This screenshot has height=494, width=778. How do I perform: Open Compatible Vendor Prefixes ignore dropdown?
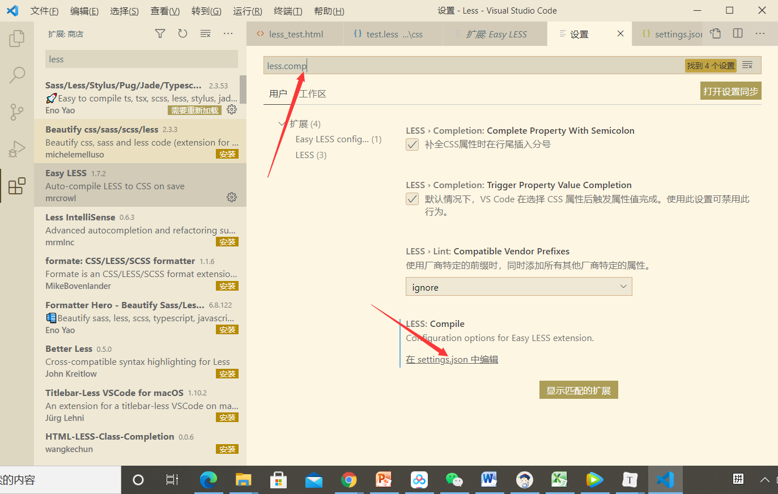pyautogui.click(x=519, y=287)
